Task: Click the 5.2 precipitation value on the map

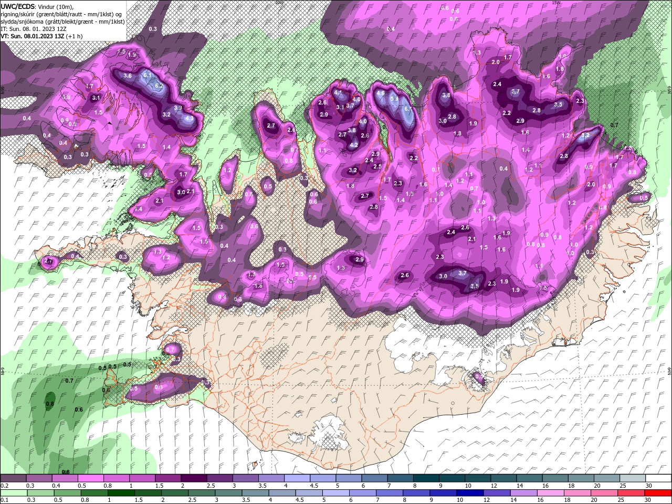Action: pos(586,135)
